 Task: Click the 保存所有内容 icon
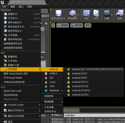pyautogui.click(x=5, y=39)
